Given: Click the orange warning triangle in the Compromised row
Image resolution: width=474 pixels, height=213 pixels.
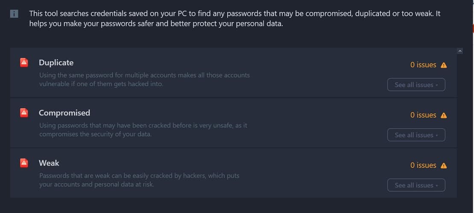Looking at the screenshot, I should [444, 115].
